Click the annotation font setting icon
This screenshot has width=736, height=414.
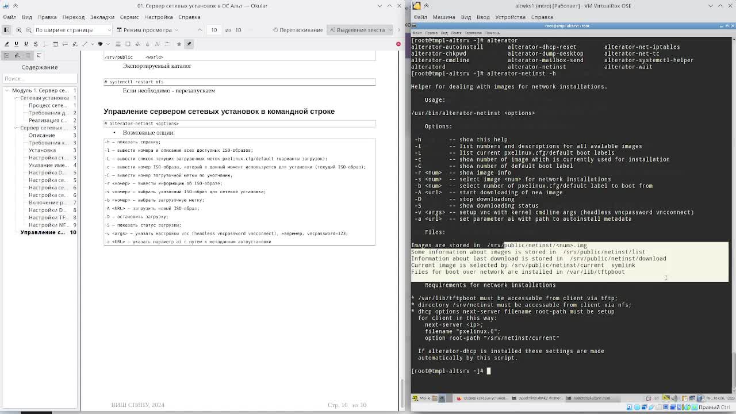(157, 44)
